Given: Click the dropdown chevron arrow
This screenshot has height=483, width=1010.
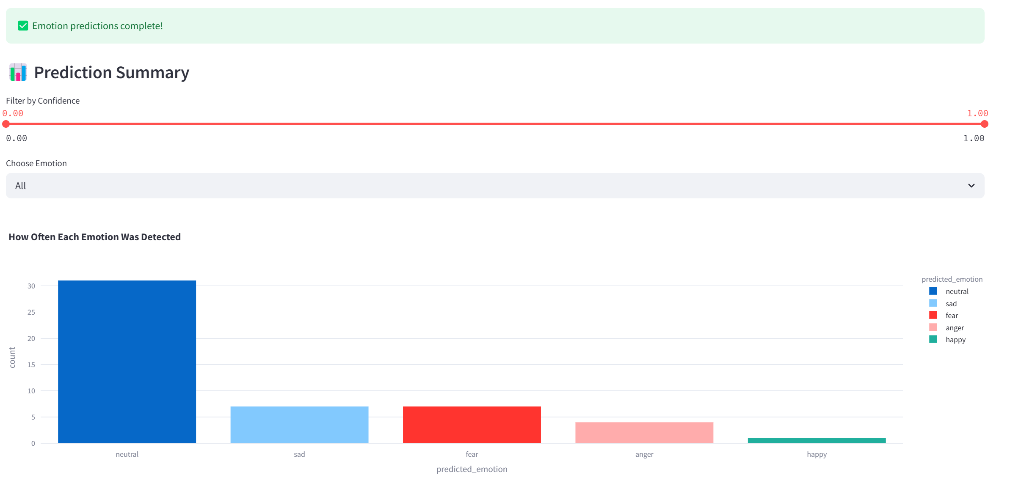Looking at the screenshot, I should 971,186.
